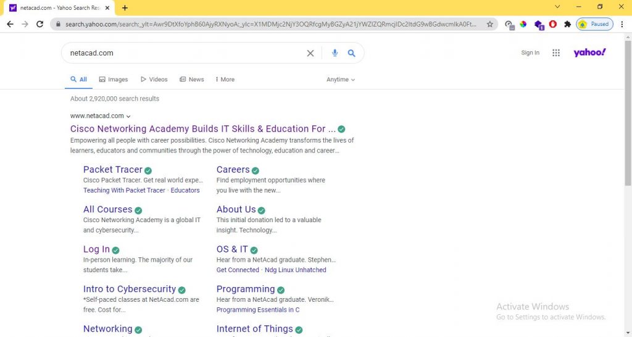Open the All Courses link
Viewport: 632px width, 337px height.
coord(107,209)
